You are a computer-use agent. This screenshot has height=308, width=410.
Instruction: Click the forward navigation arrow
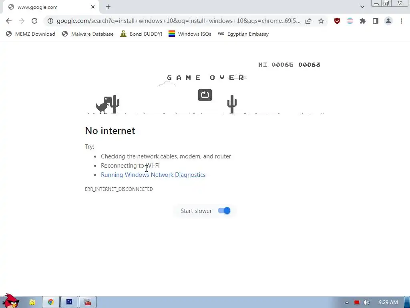click(x=22, y=21)
